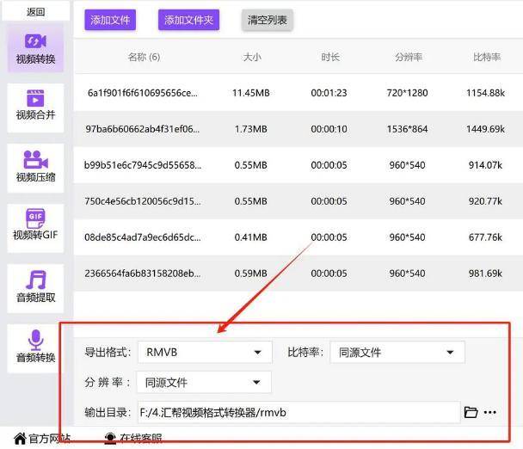
Task: Click the 添加文件 add file button
Action: click(x=110, y=20)
